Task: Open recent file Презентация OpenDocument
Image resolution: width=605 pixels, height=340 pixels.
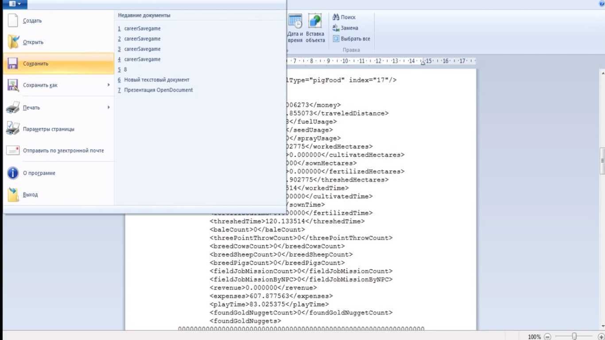Action: (x=158, y=90)
